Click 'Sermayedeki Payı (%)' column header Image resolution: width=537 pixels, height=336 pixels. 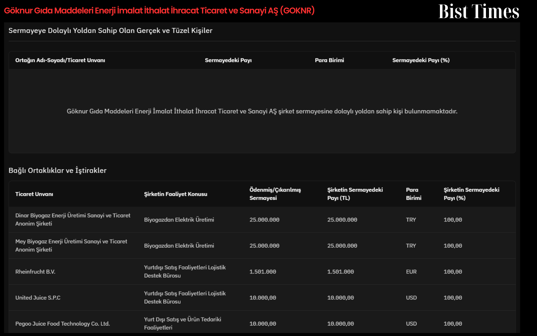(x=421, y=60)
